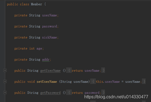
Task: Click the nickName field name
Action: [49, 38]
